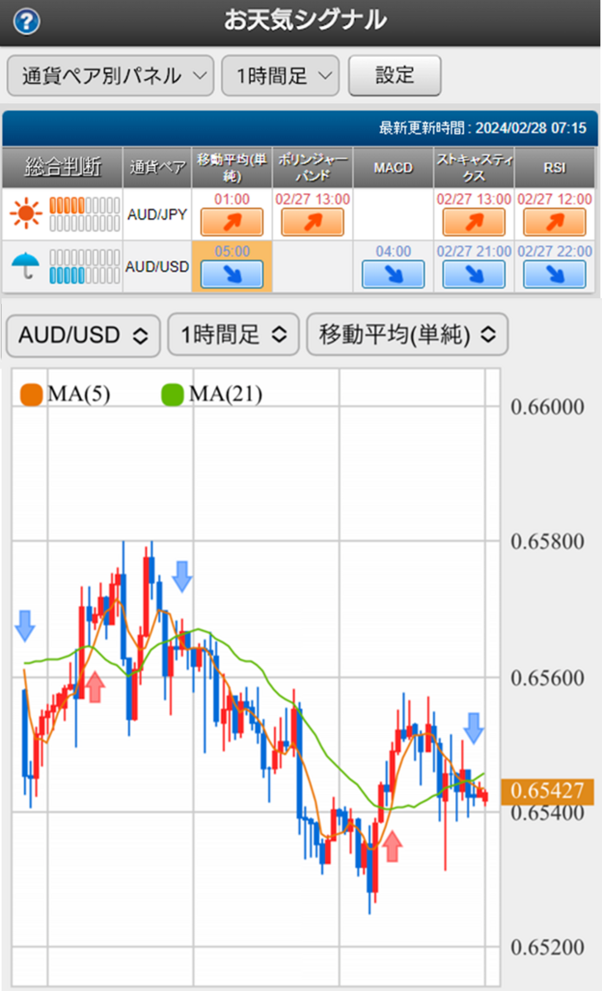602x991 pixels.
Task: Select the AUD/JPY currency pair cell
Action: 158,214
